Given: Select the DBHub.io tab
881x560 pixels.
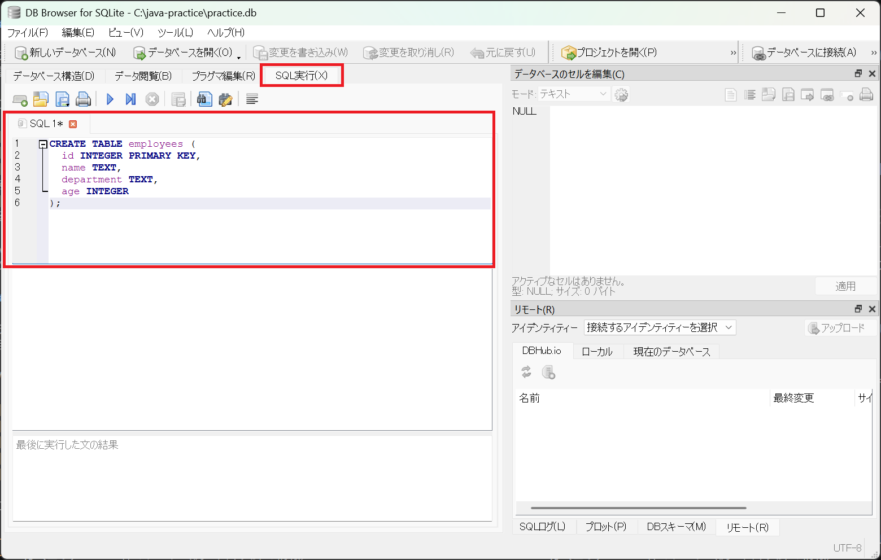Looking at the screenshot, I should point(542,351).
